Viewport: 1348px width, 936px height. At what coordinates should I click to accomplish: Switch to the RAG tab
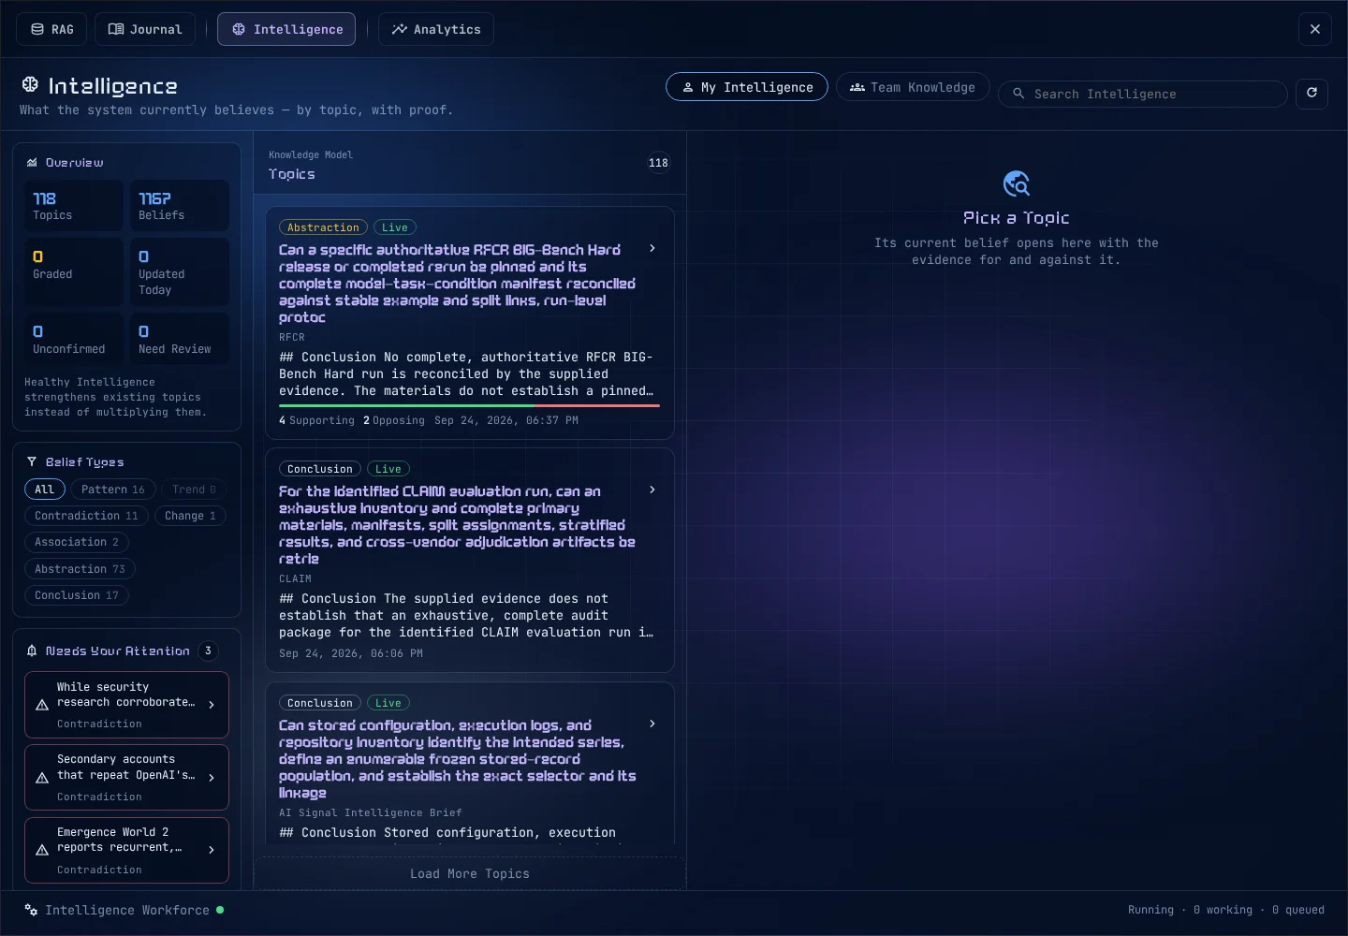tap(51, 29)
